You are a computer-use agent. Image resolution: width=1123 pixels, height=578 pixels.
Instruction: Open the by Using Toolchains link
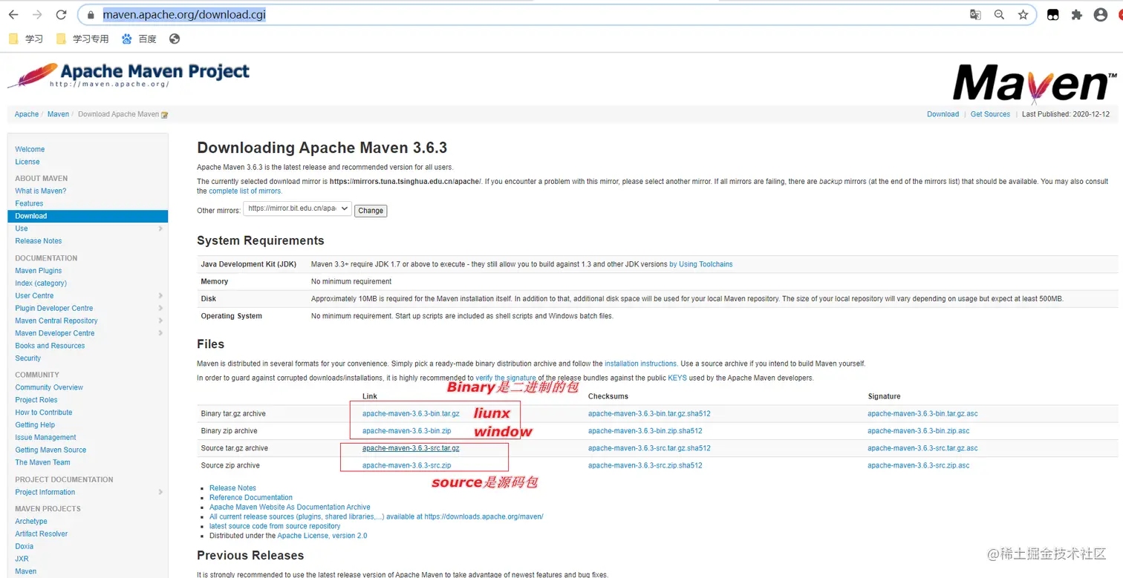click(700, 264)
